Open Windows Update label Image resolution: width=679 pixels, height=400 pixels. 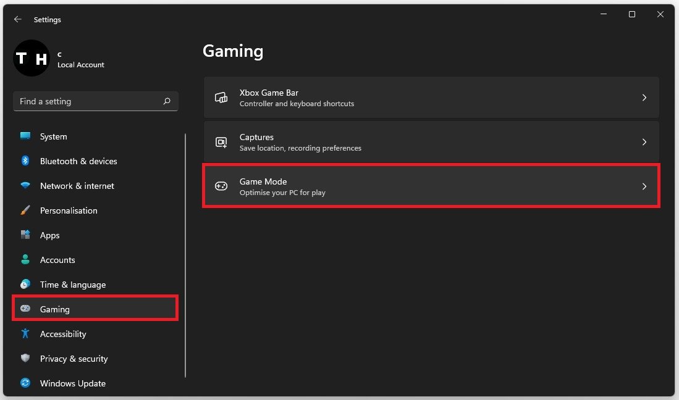click(73, 383)
